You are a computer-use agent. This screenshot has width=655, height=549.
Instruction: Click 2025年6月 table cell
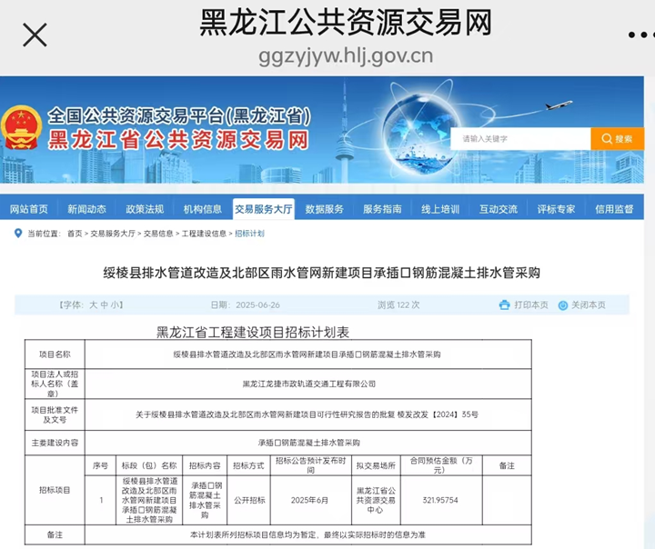(309, 500)
